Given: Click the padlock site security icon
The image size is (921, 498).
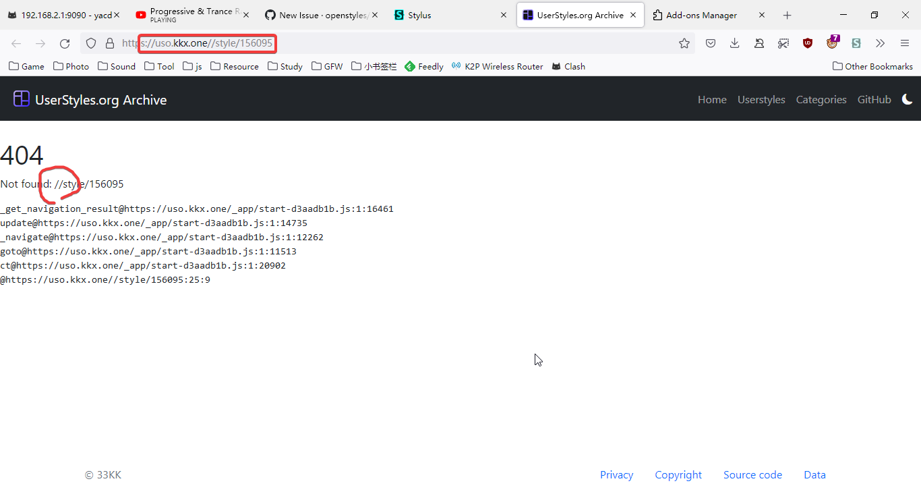Looking at the screenshot, I should [x=109, y=43].
